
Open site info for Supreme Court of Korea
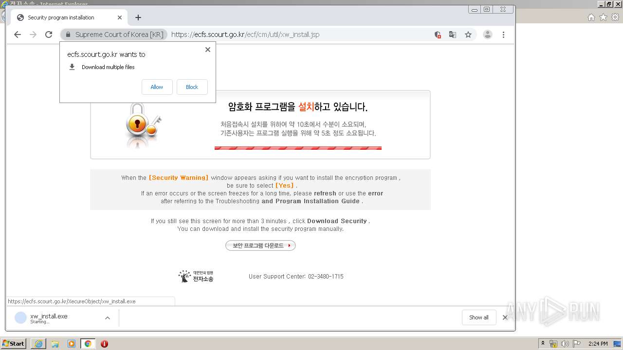coord(114,35)
